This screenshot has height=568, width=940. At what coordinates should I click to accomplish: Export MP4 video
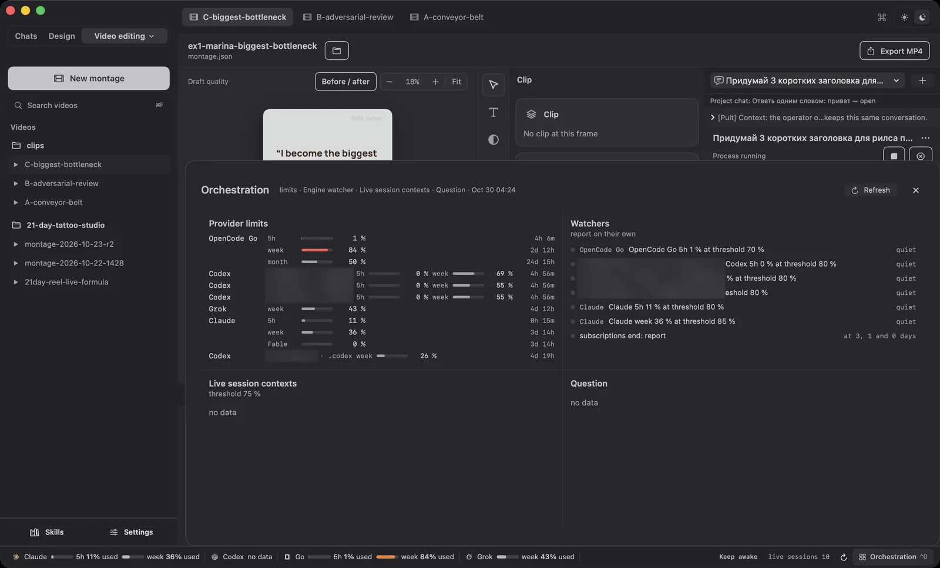[894, 51]
